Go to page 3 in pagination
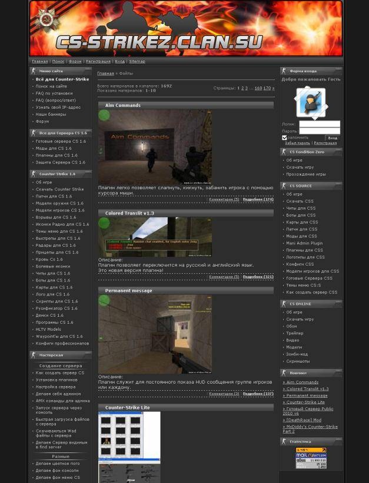 tap(246, 88)
